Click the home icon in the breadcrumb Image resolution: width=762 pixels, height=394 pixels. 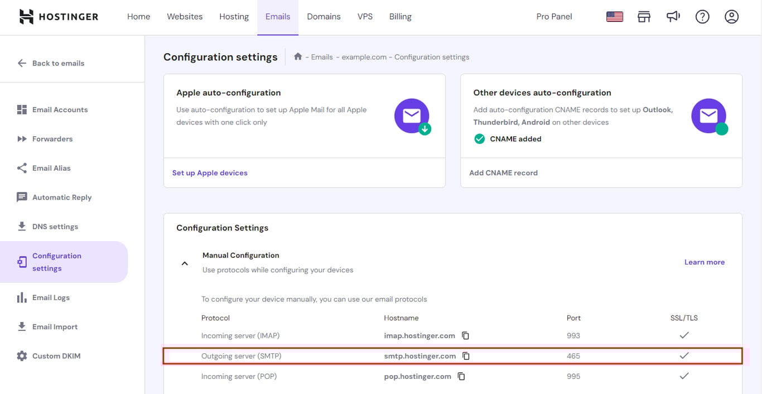298,56
